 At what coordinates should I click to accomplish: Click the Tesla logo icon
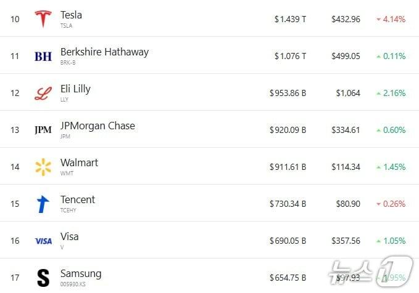click(x=43, y=19)
